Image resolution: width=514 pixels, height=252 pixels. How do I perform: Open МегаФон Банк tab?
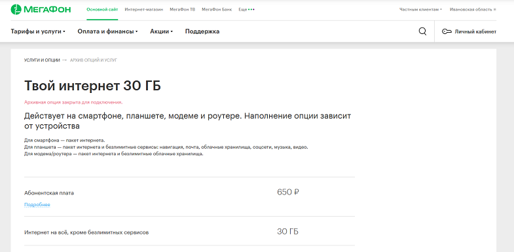[217, 10]
